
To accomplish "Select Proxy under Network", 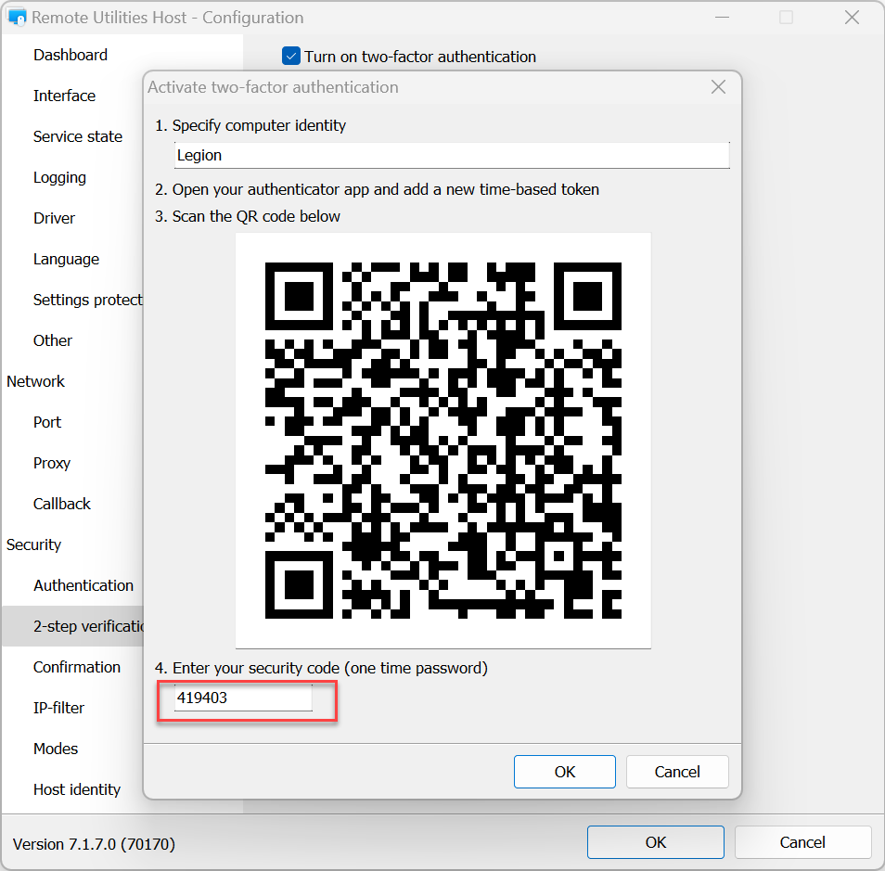I will 52,463.
